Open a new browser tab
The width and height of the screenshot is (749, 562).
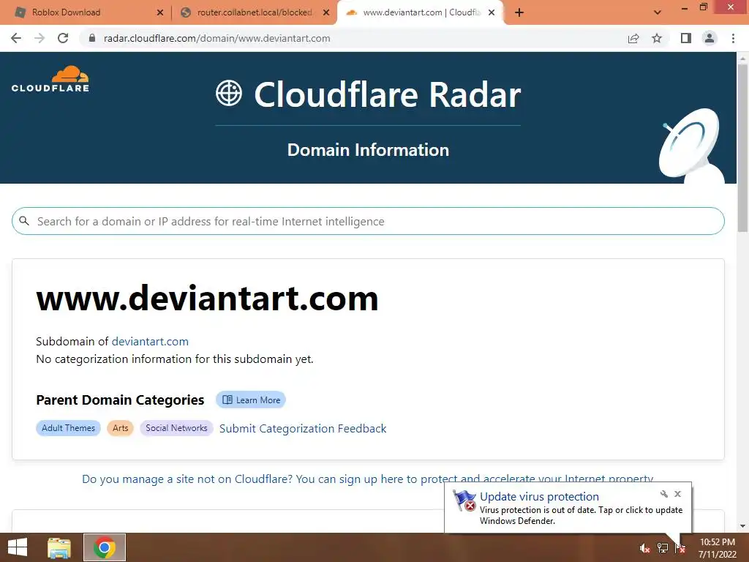pos(519,12)
